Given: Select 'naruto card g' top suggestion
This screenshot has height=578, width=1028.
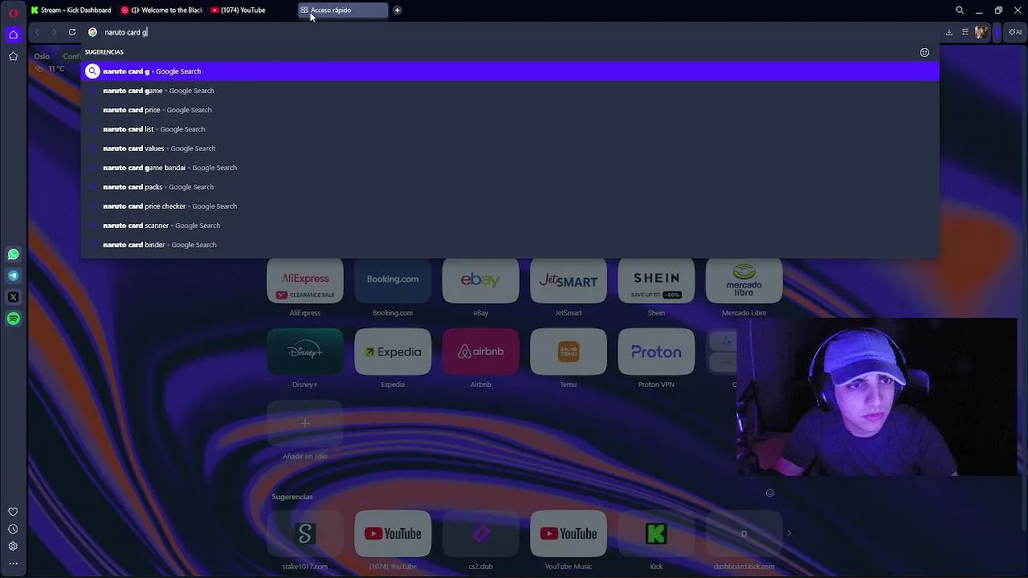Looking at the screenshot, I should click(x=510, y=71).
